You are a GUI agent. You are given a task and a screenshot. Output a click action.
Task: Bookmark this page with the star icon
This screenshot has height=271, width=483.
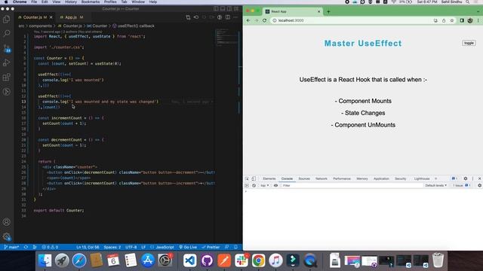click(452, 20)
